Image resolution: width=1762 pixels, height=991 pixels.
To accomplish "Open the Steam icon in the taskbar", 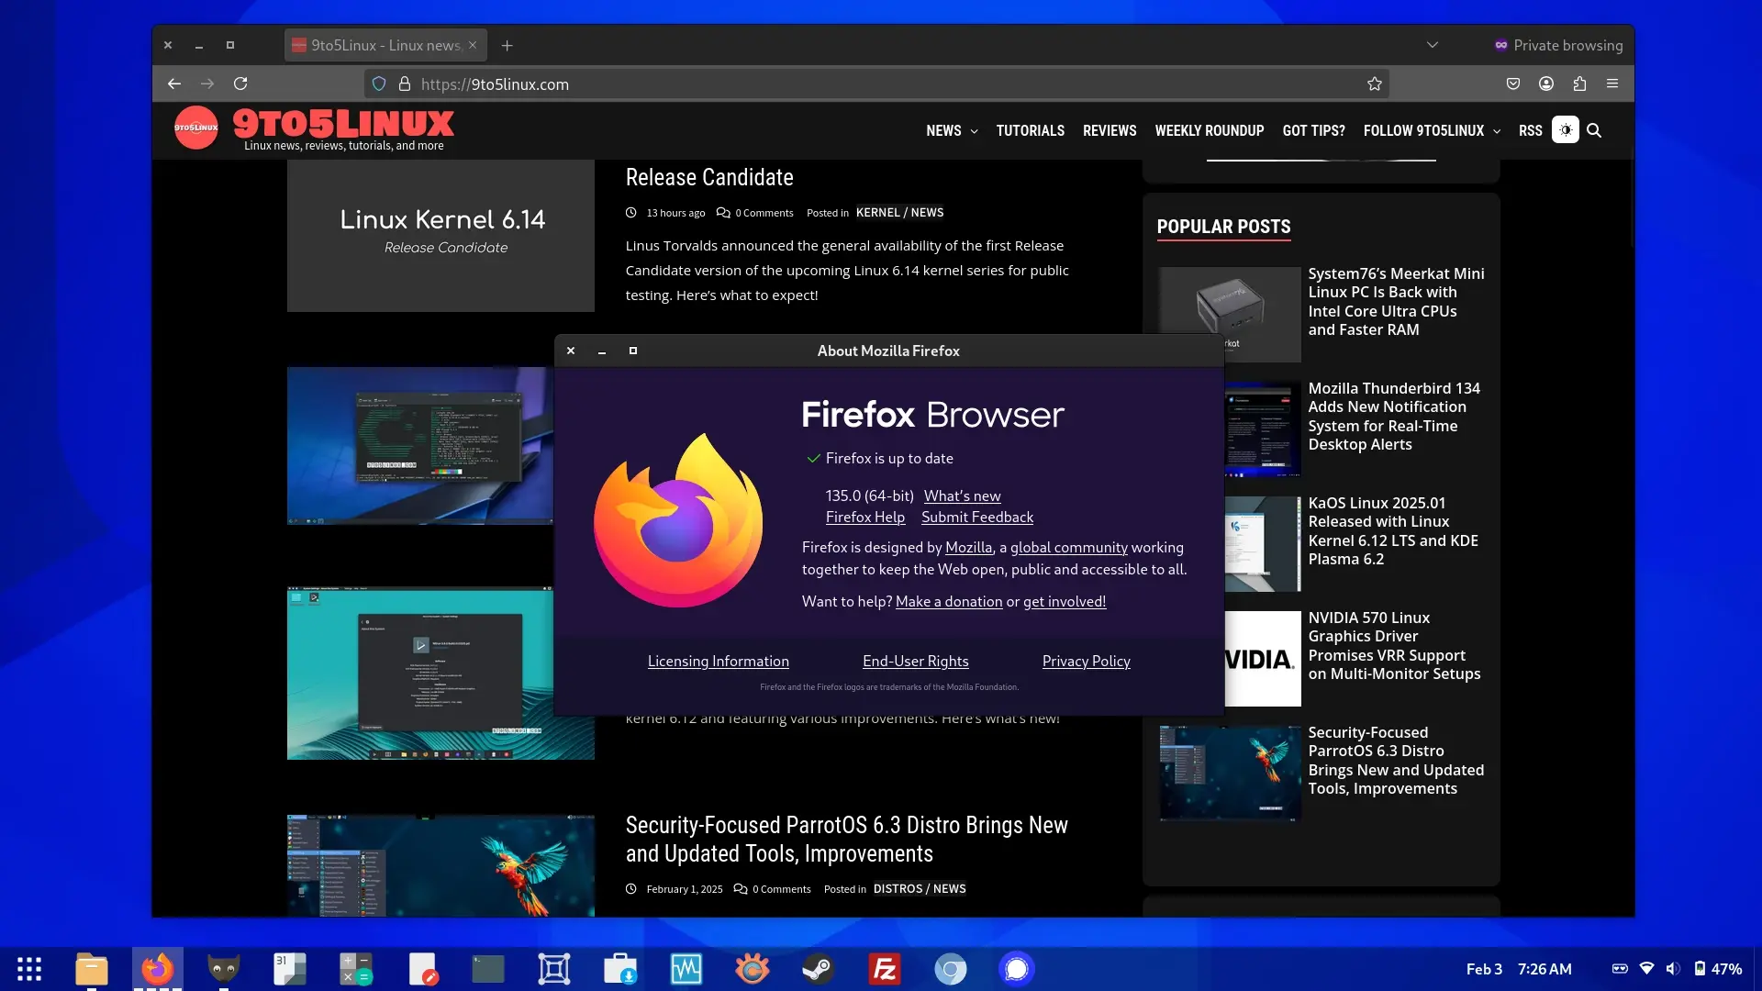I will 817,969.
